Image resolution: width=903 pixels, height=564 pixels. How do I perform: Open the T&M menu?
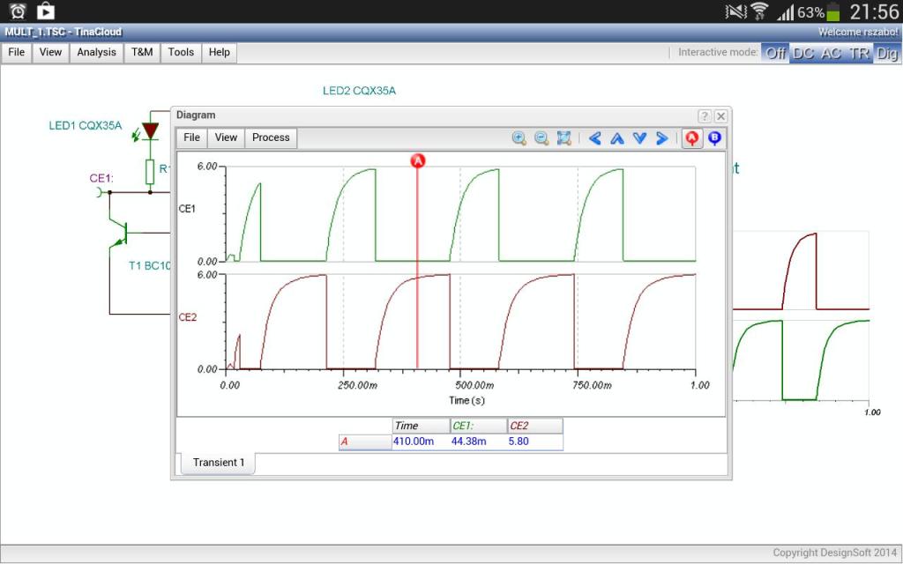[x=142, y=52]
